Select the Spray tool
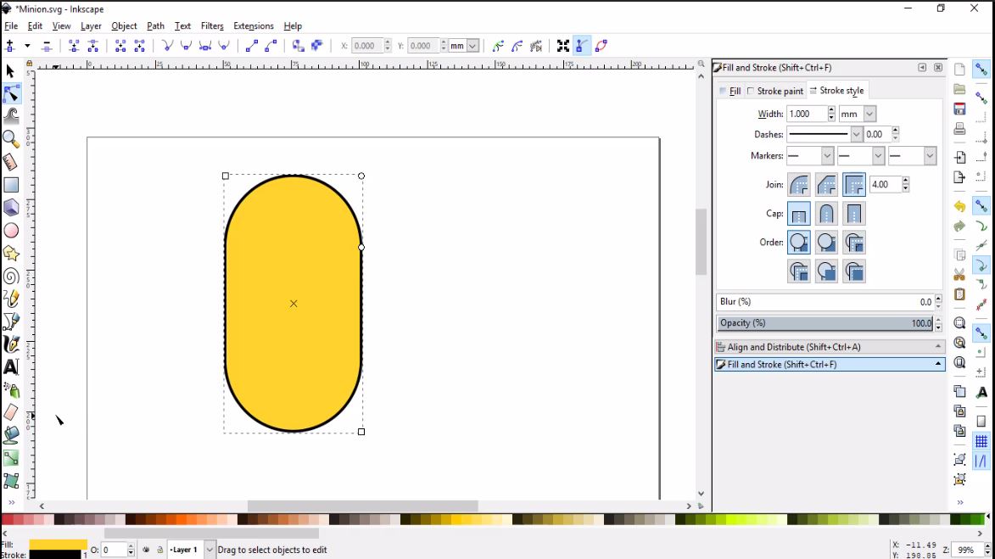 pyautogui.click(x=11, y=389)
